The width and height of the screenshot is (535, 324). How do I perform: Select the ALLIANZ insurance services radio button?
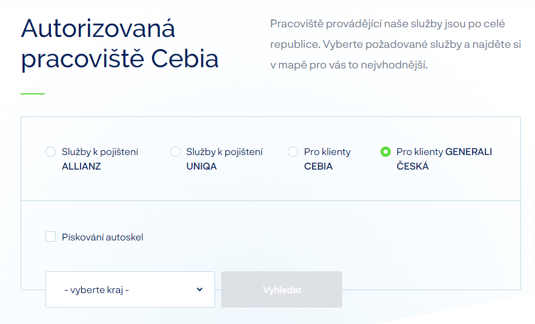[x=51, y=152]
